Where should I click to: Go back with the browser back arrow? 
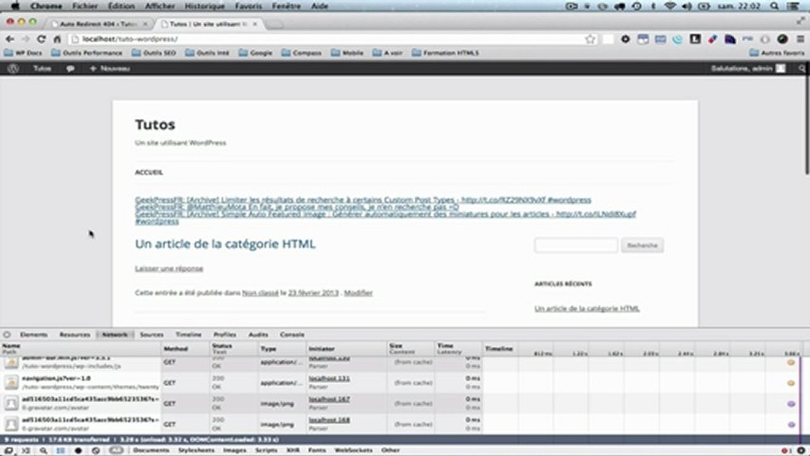pyautogui.click(x=10, y=39)
